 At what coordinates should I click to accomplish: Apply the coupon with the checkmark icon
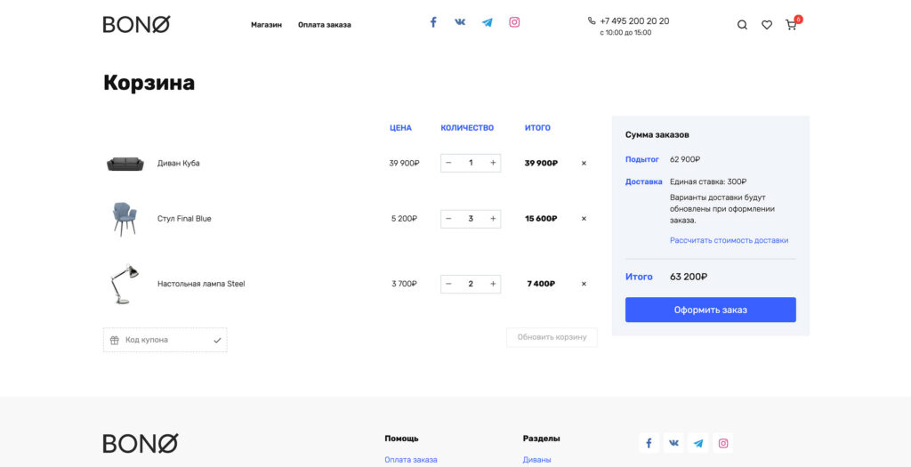pyautogui.click(x=217, y=341)
